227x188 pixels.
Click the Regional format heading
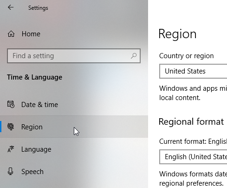coord(191,121)
